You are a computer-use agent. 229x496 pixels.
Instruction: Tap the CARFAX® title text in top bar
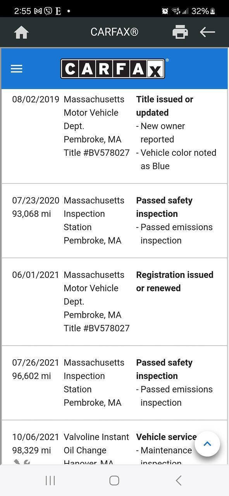coord(114,32)
